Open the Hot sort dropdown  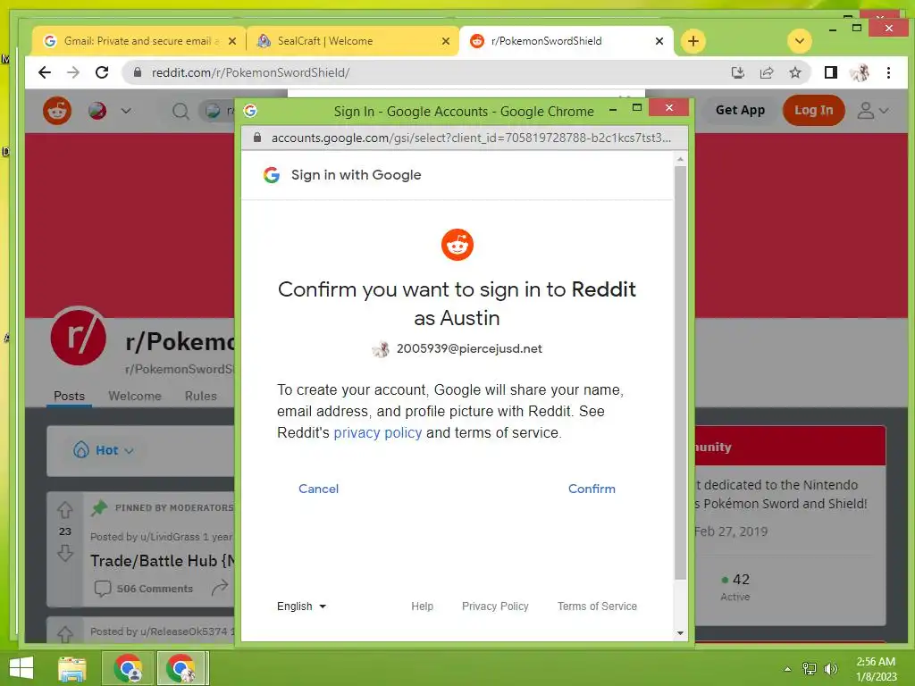(104, 450)
